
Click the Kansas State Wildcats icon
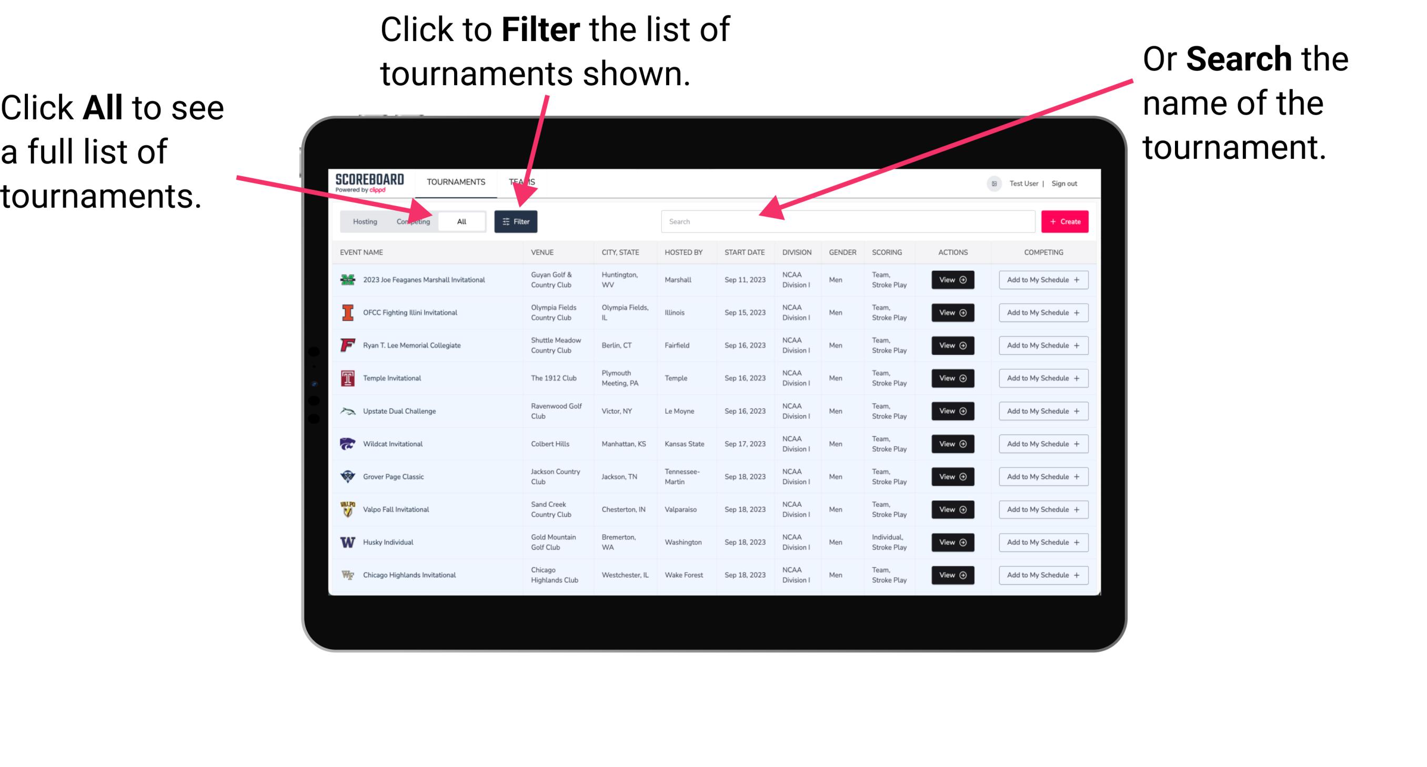coord(347,444)
